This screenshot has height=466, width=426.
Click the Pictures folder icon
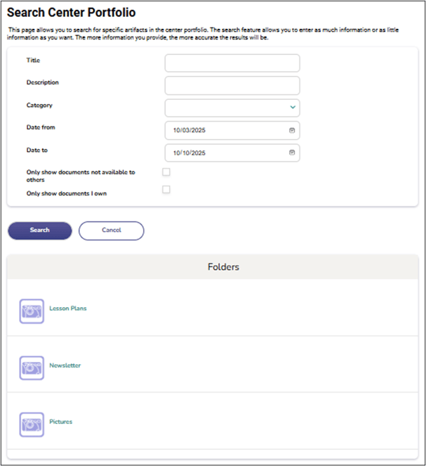pyautogui.click(x=32, y=424)
